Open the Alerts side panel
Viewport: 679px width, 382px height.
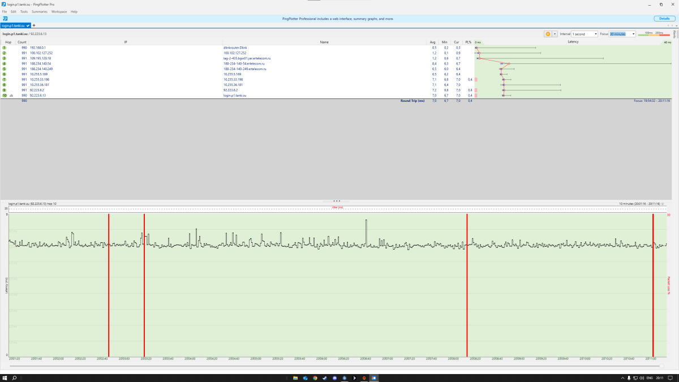pos(674,34)
